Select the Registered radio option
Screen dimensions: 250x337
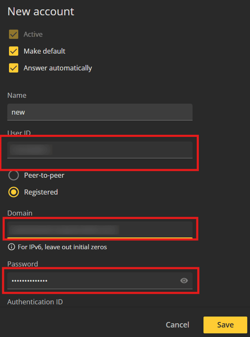(13, 192)
